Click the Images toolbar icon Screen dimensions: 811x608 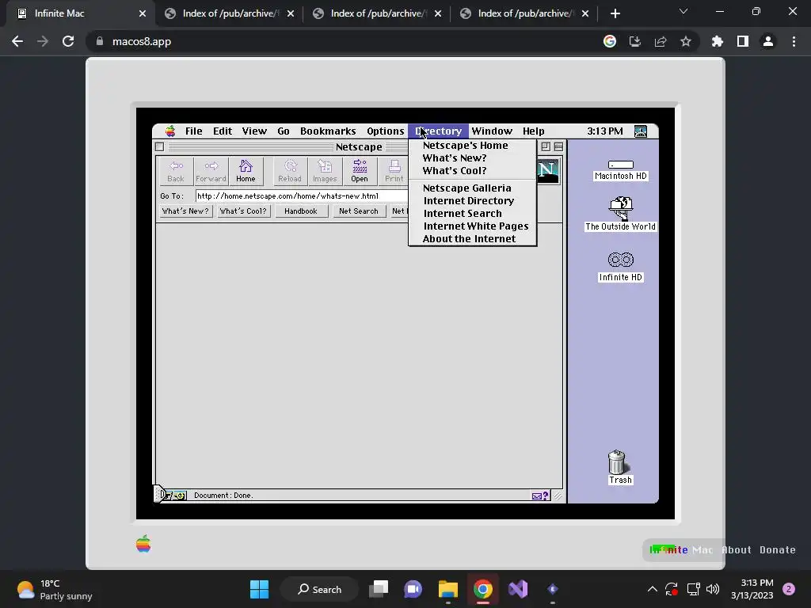pos(325,171)
